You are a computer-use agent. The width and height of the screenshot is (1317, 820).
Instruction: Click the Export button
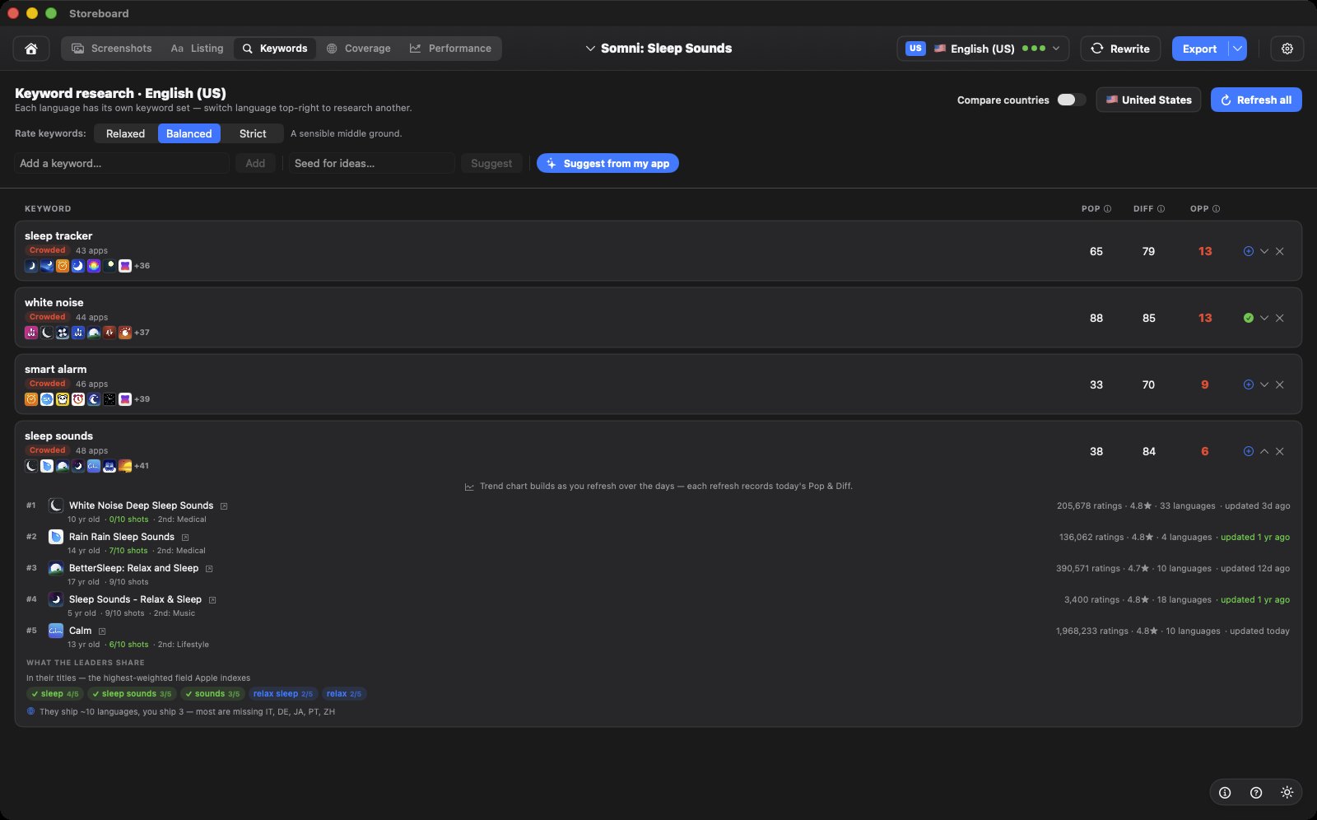pos(1199,49)
